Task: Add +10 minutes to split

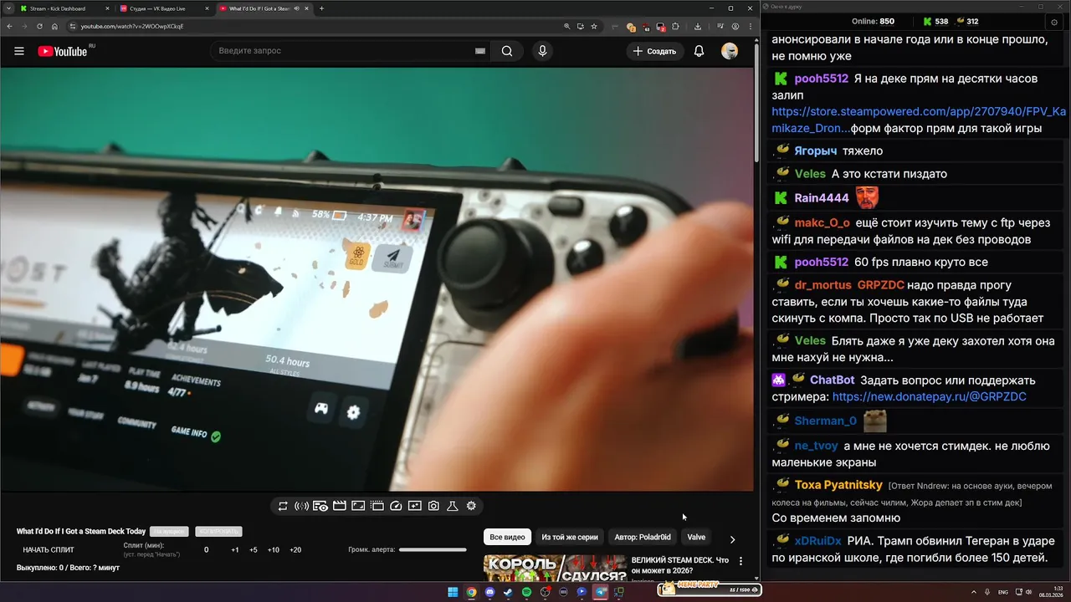Action: (x=274, y=550)
